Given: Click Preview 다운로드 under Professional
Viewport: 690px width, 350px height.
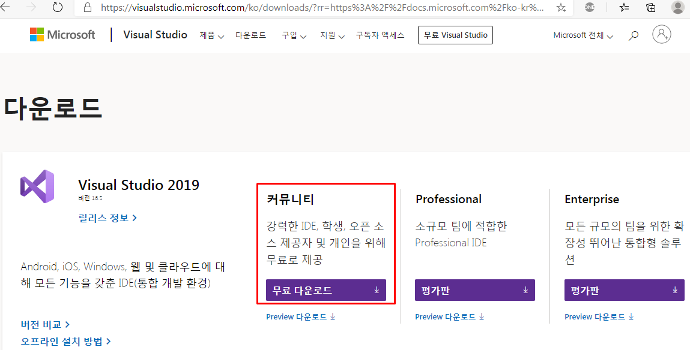Looking at the screenshot, I should coord(450,316).
